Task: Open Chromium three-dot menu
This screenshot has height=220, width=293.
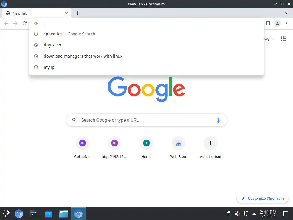Action: 287,23
